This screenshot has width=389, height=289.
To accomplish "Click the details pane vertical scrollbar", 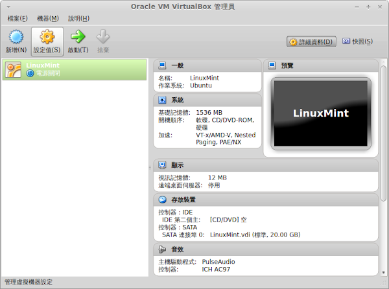I will pos(383,133).
